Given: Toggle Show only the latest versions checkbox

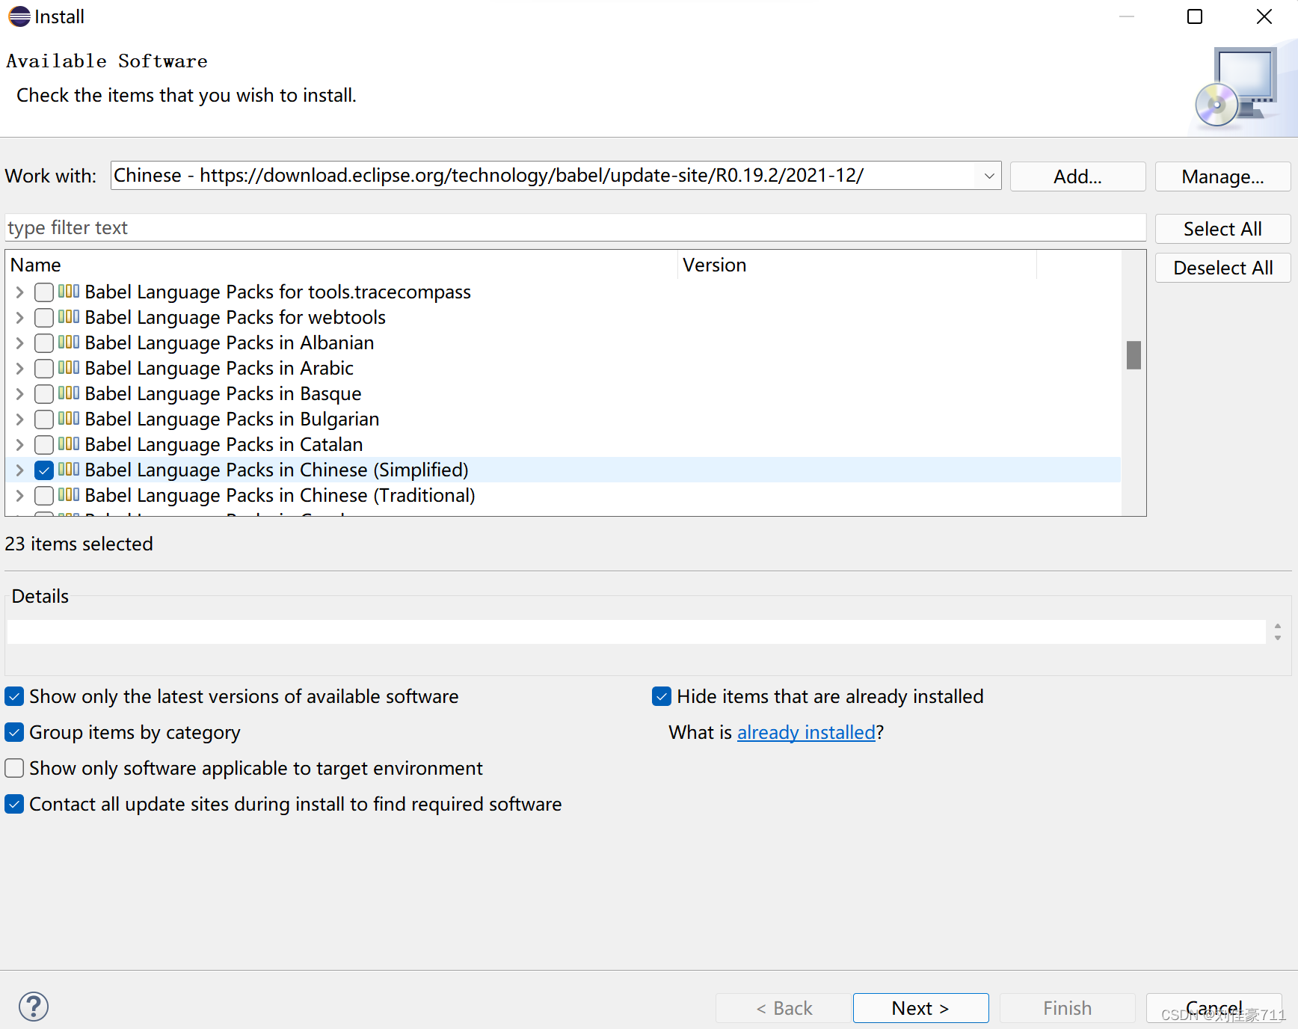Looking at the screenshot, I should coord(14,697).
